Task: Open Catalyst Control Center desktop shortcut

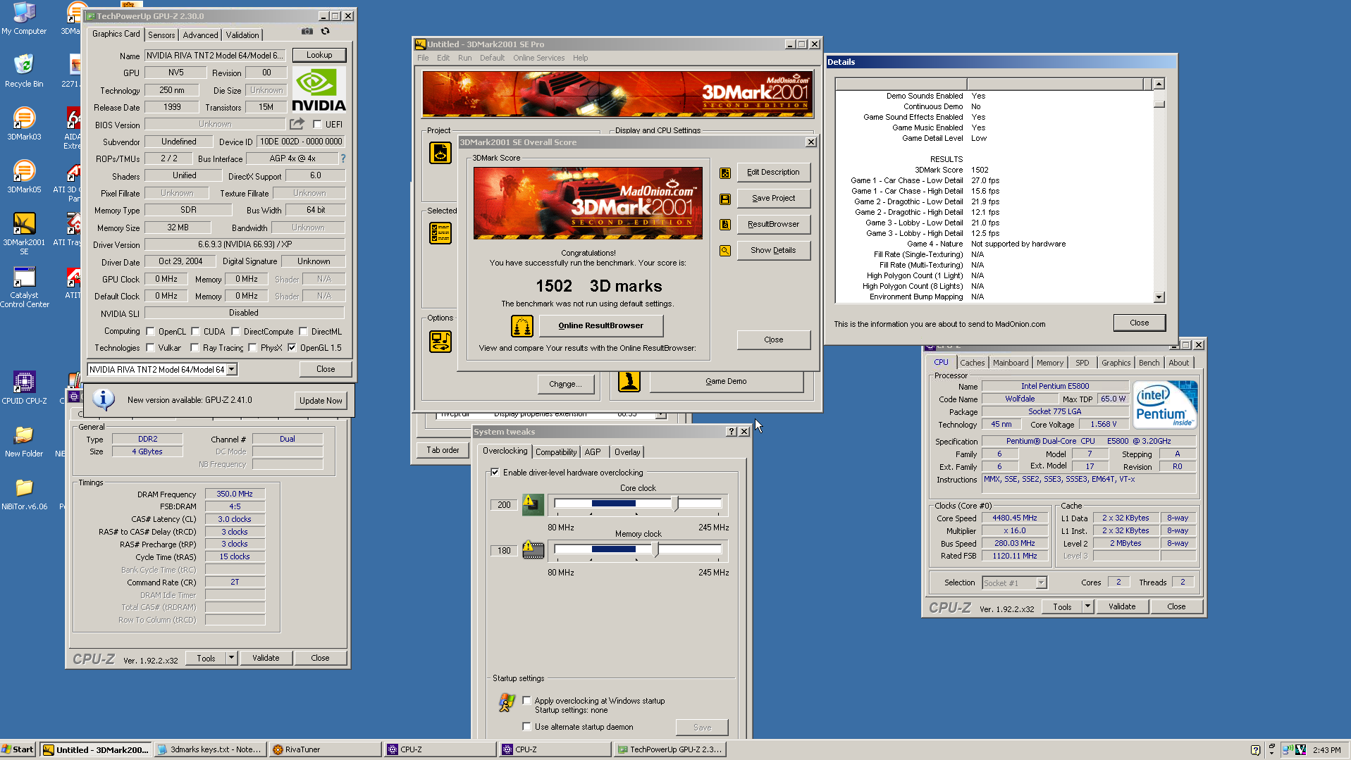Action: pyautogui.click(x=24, y=287)
